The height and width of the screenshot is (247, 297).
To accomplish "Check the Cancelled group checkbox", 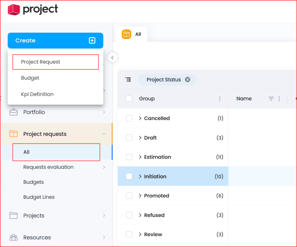I will (x=129, y=118).
